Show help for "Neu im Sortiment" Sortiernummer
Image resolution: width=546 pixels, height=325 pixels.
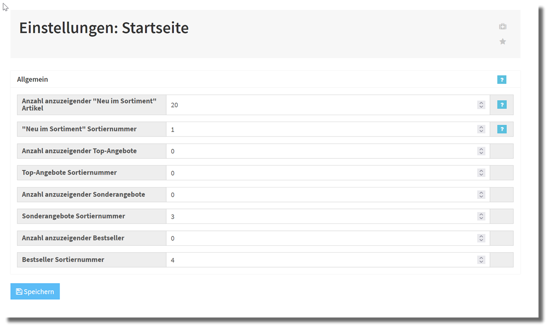tap(501, 129)
